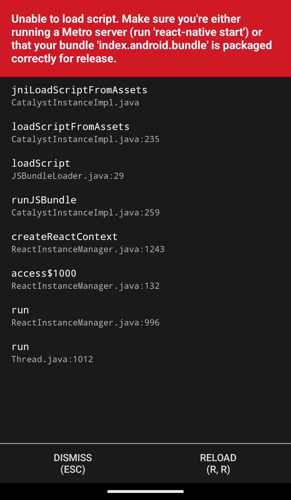Viewport: 291px width, 500px height.
Task: Click the R, R shortcut label under RELOAD
Action: pyautogui.click(x=218, y=470)
